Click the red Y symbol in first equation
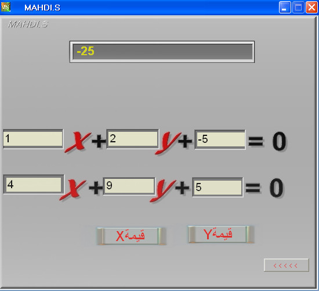This screenshot has height=291, width=319. (168, 143)
